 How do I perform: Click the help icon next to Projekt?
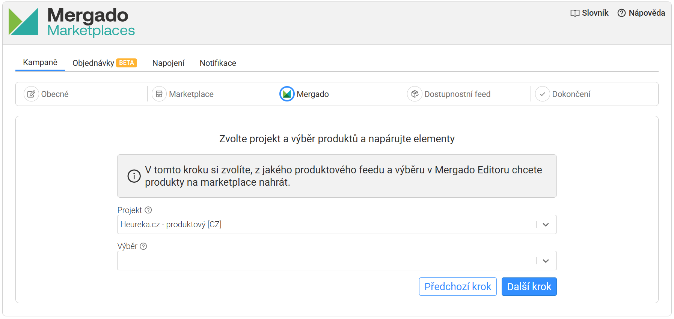click(x=148, y=210)
